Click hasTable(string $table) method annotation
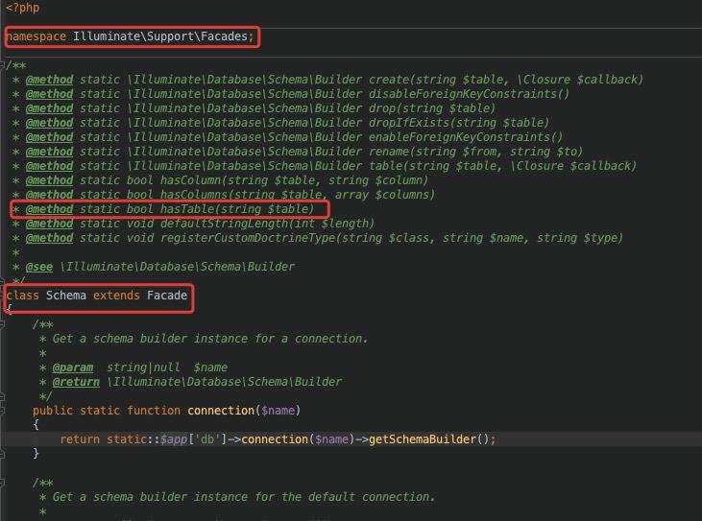 point(237,209)
